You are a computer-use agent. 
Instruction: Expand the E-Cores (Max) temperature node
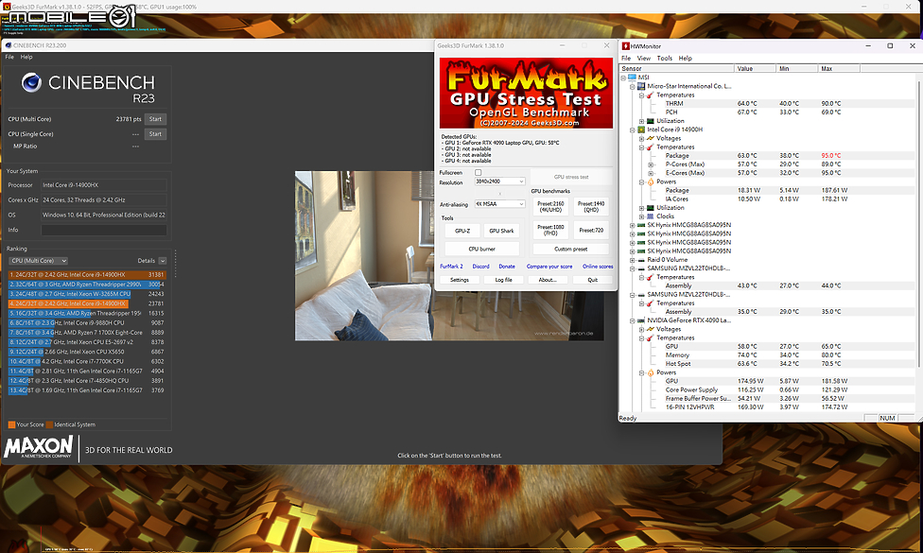[651, 174]
